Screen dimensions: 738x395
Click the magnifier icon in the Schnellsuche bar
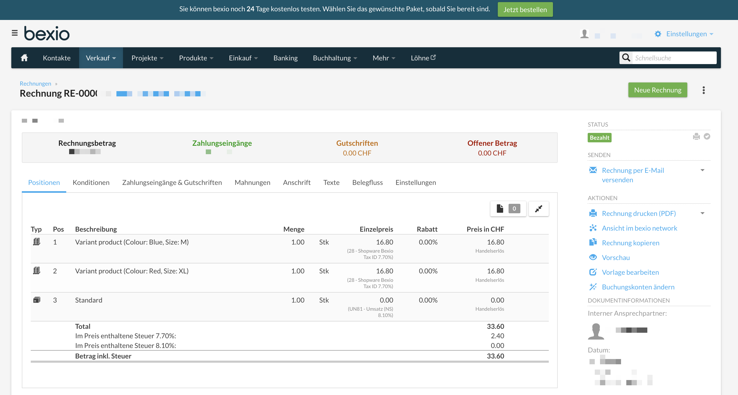point(626,58)
